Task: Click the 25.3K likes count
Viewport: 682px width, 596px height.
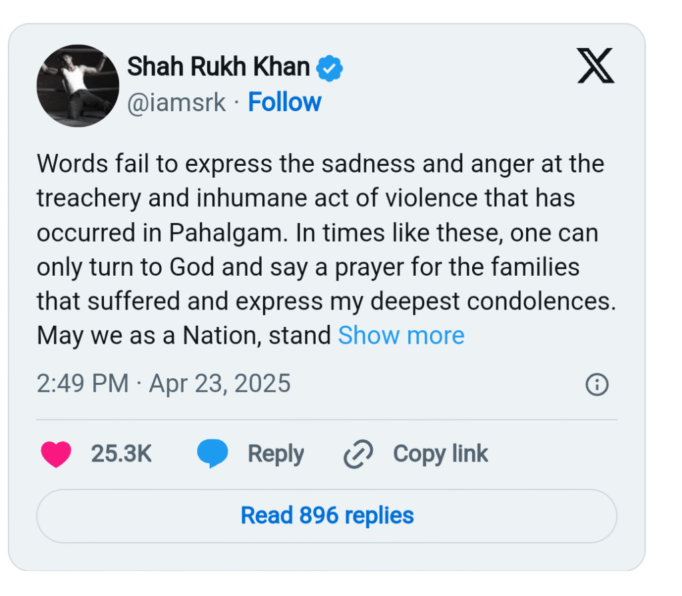Action: click(121, 453)
